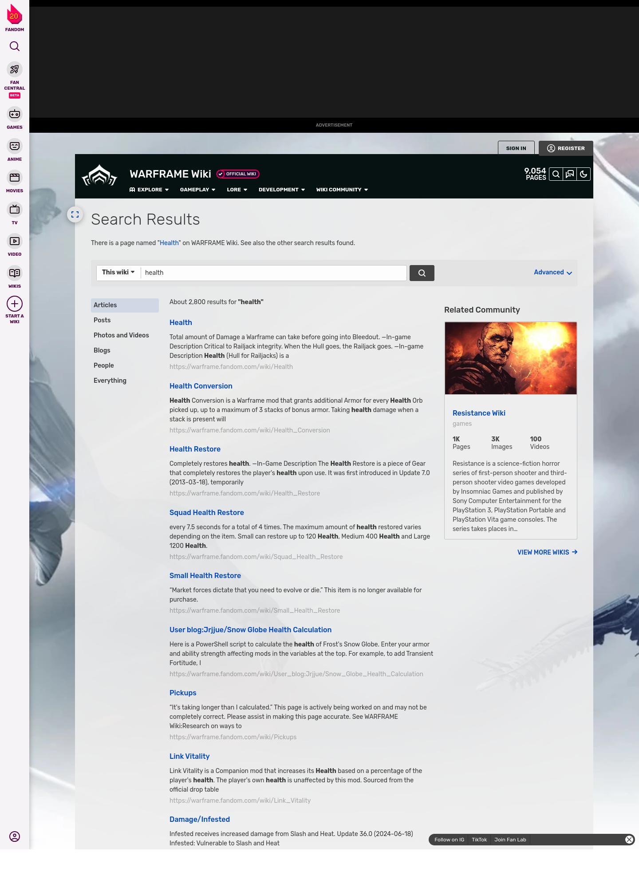
Task: Toggle dark mode with moon icon
Action: [x=584, y=174]
